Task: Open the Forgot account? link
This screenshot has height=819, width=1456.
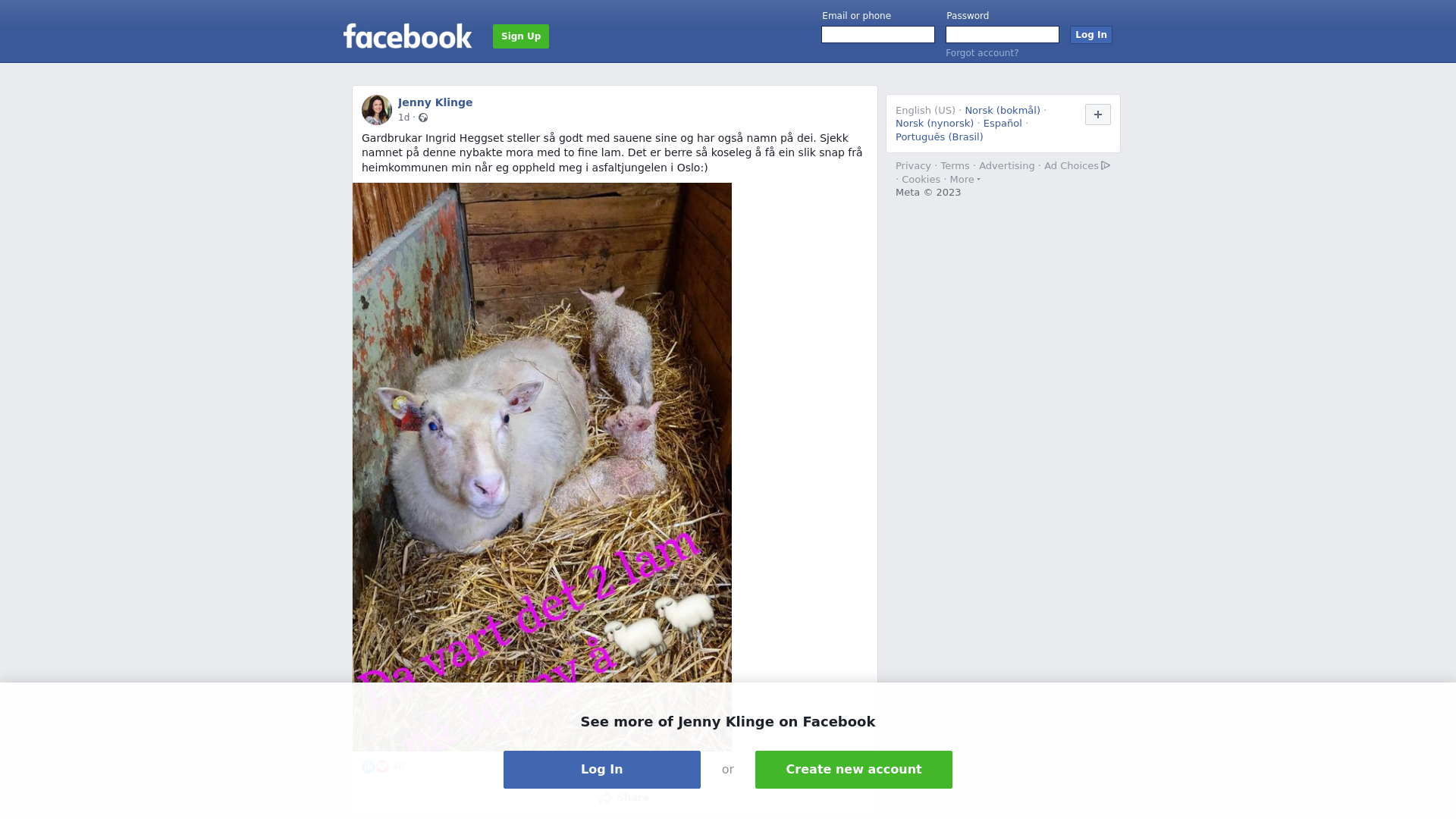Action: [982, 53]
